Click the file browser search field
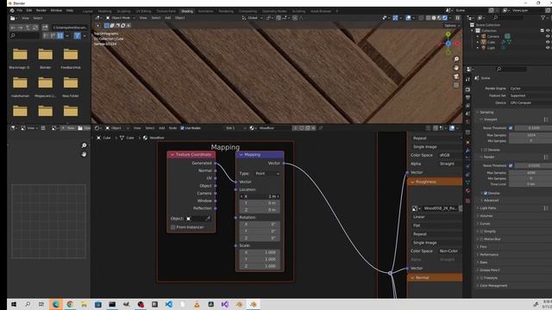Image resolution: width=552 pixels, height=310 pixels. click(25, 35)
